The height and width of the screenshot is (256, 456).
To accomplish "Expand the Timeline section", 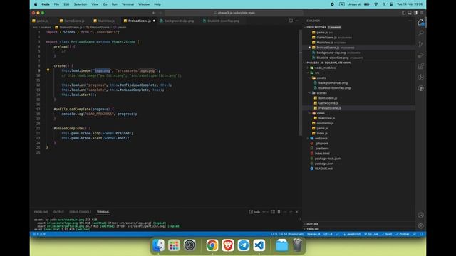I will [313, 229].
